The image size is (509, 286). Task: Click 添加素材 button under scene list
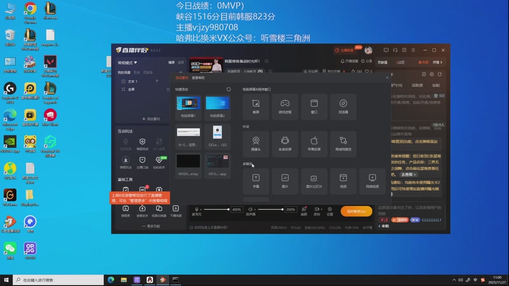click(x=151, y=119)
